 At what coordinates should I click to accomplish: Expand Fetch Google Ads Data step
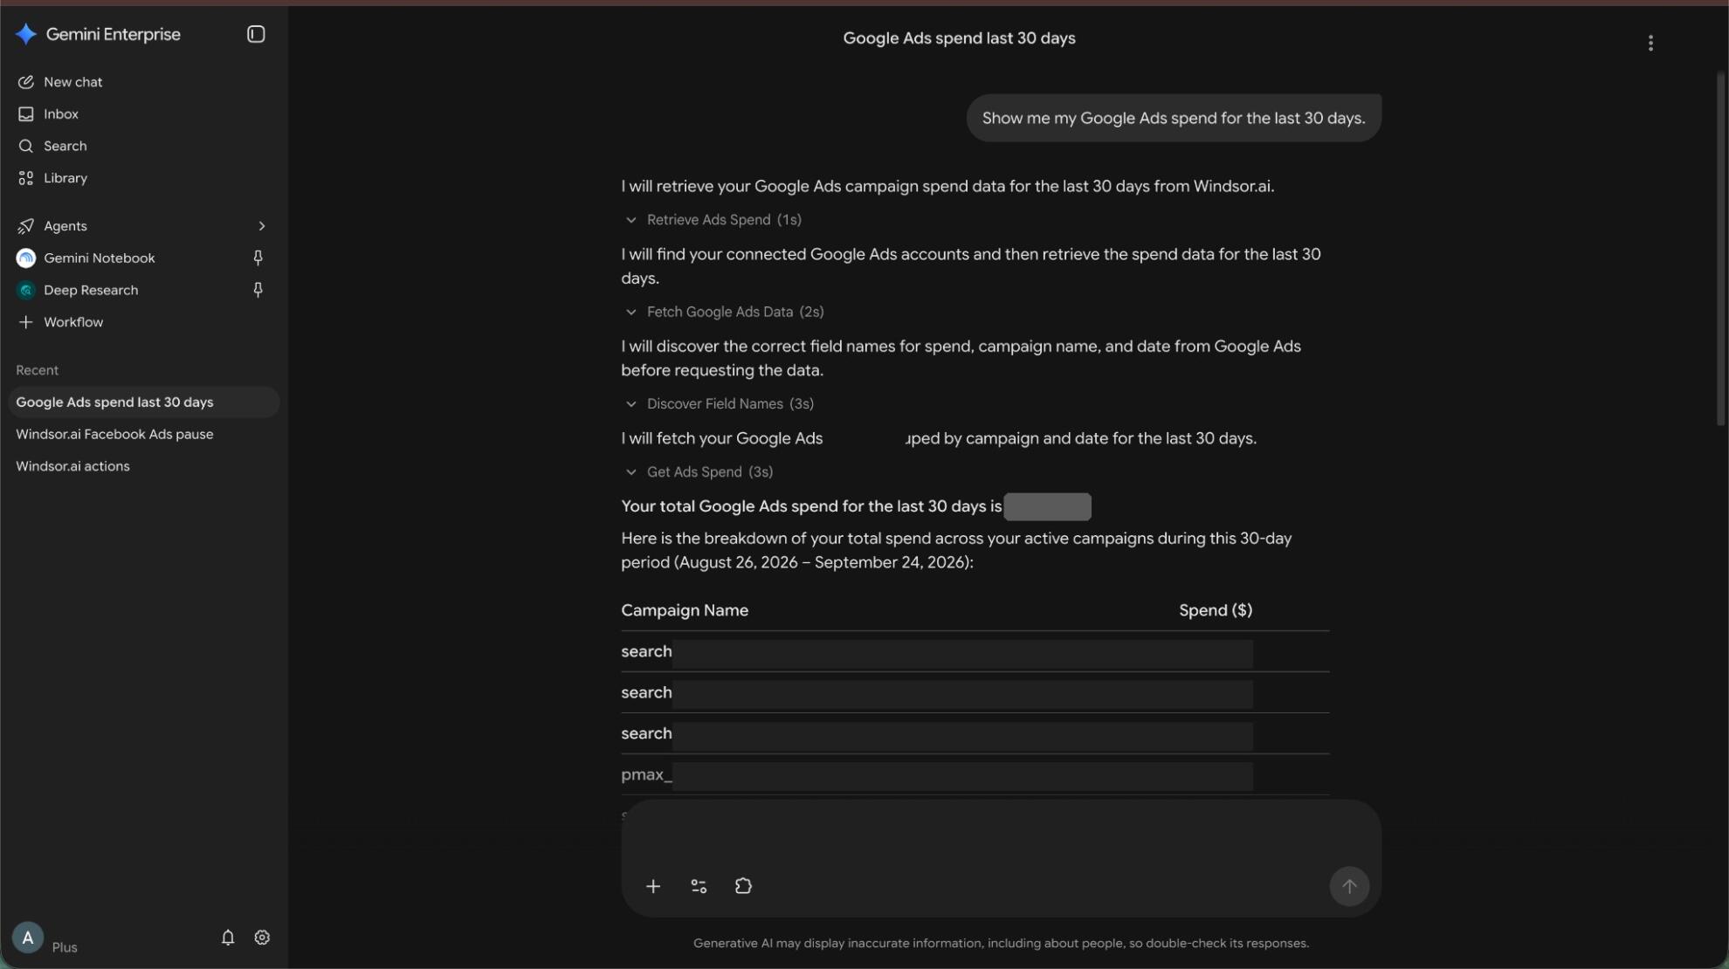pyautogui.click(x=724, y=312)
